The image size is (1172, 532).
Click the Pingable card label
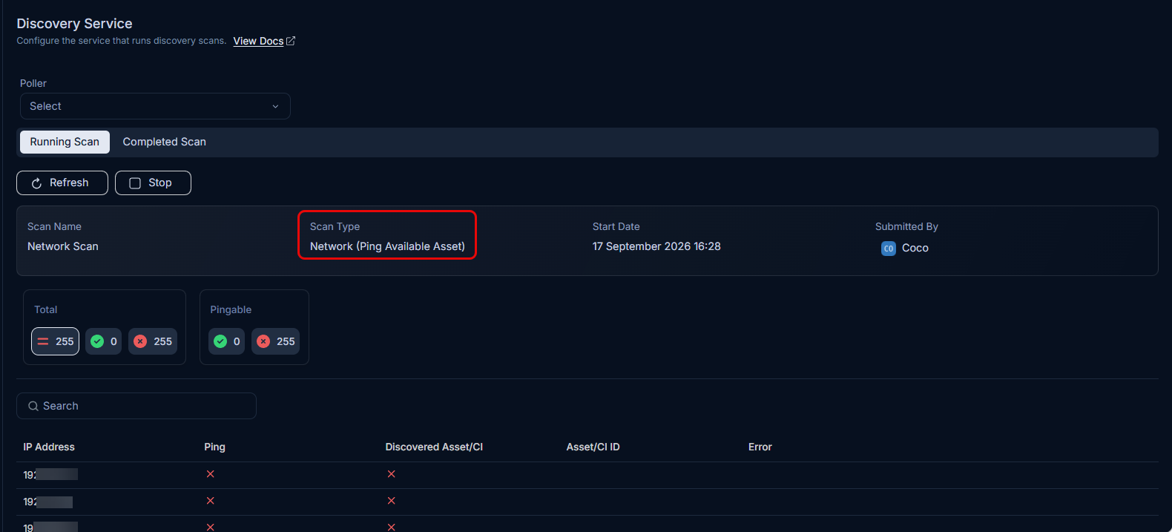(231, 309)
